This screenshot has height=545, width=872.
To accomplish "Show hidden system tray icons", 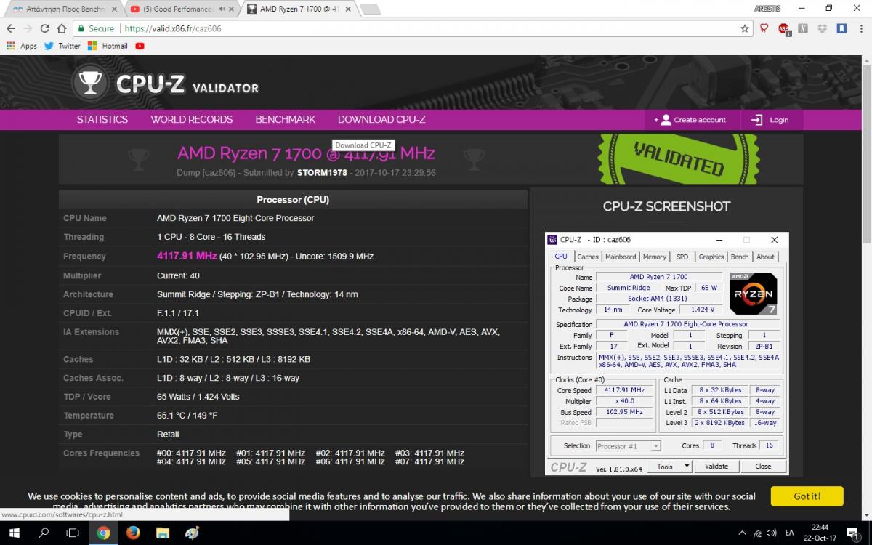I will pos(742,533).
